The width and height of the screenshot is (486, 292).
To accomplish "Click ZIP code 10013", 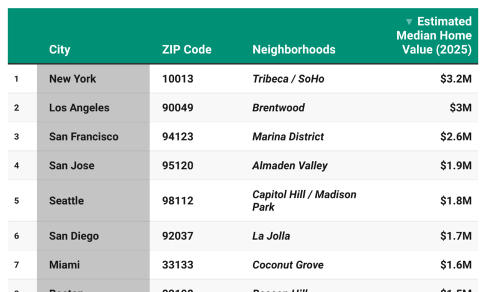I will 178,79.
